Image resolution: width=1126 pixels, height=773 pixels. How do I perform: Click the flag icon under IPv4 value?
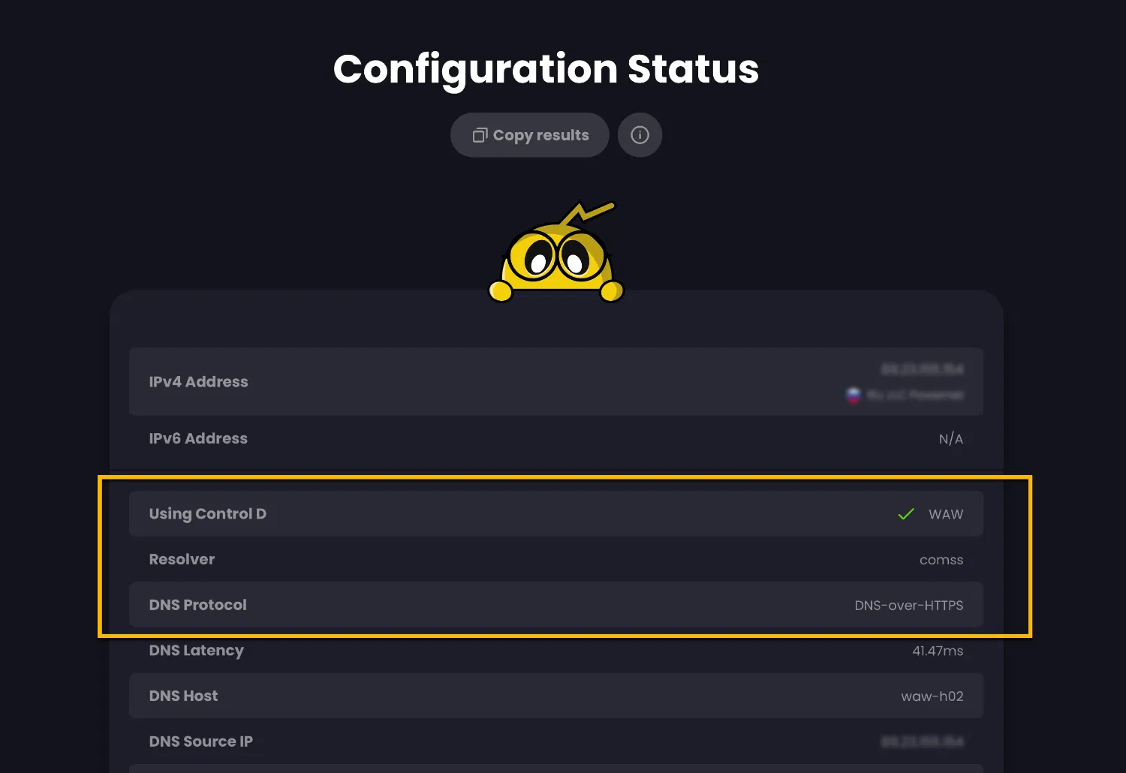point(854,395)
